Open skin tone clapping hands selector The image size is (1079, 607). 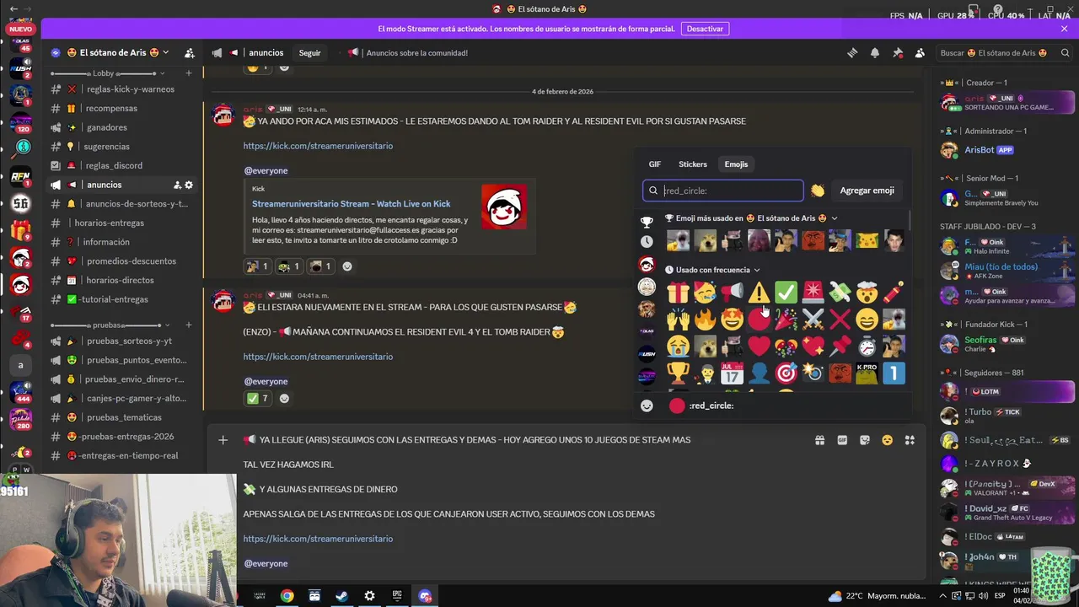(817, 191)
